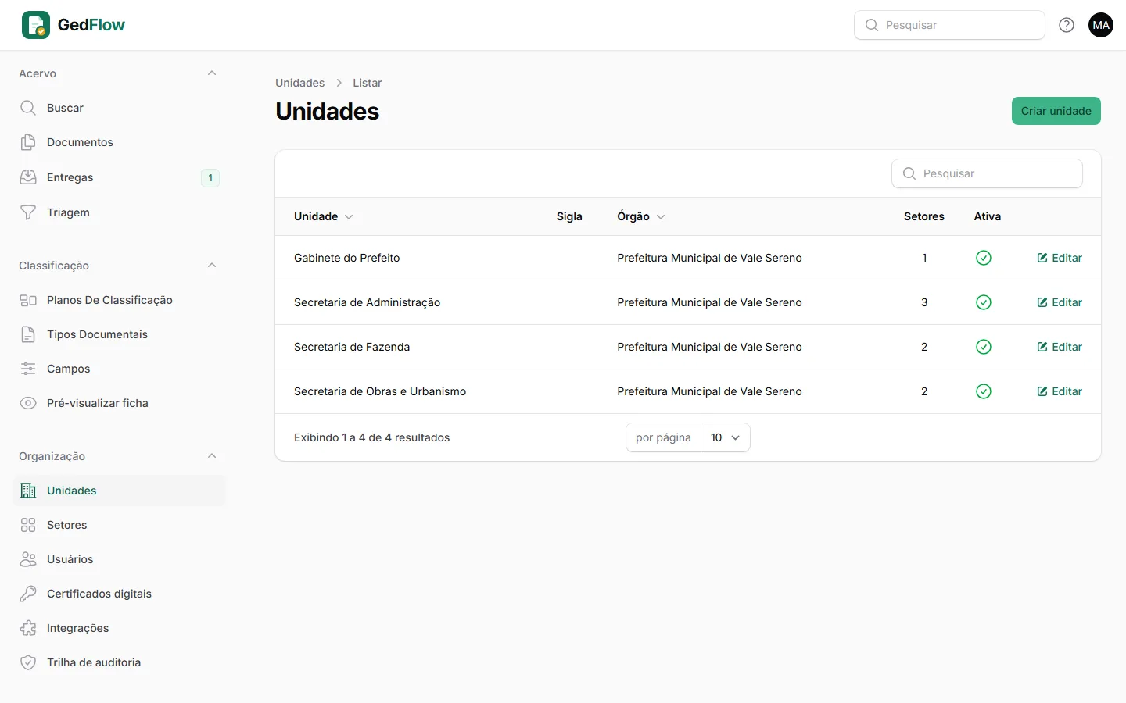This screenshot has width=1126, height=703.
Task: Go to Entregas in the sidebar
Action: coord(120,177)
